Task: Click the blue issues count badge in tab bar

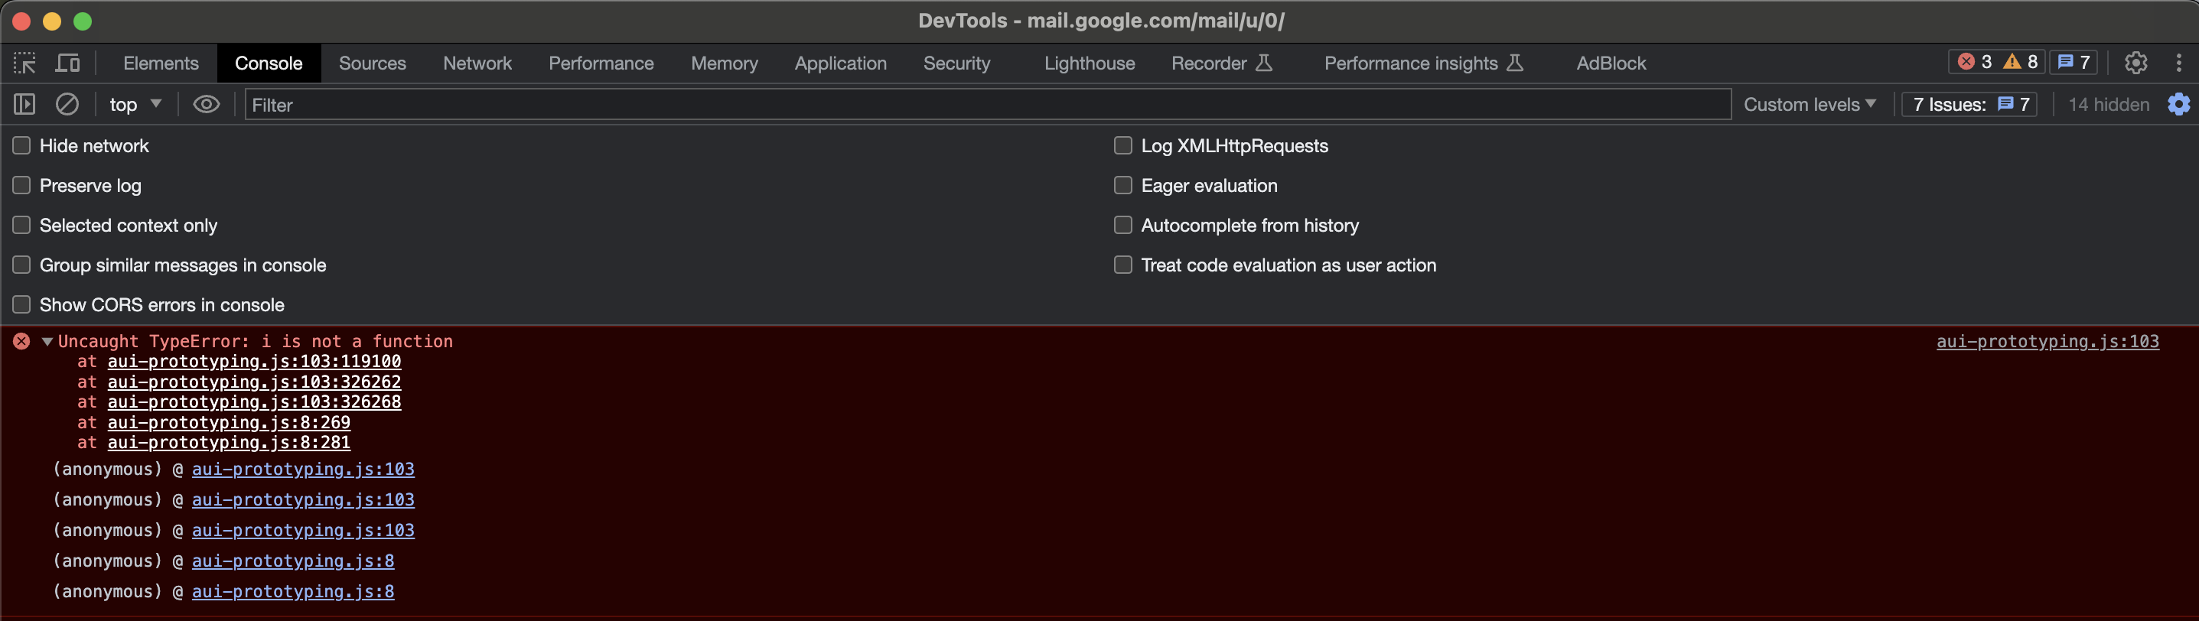Action: [2074, 62]
